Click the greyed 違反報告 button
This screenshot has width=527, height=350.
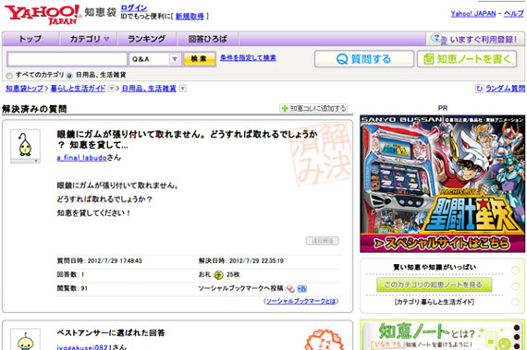(323, 241)
